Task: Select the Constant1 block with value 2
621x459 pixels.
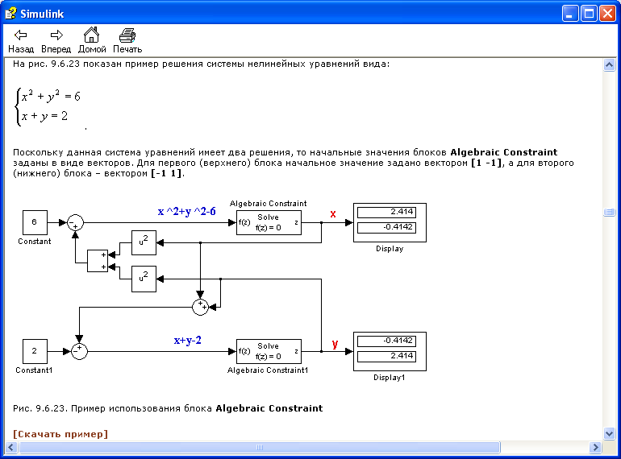Action: [35, 351]
